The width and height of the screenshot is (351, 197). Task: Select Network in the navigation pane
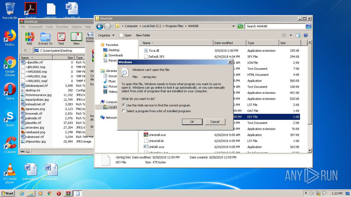[x=109, y=118]
